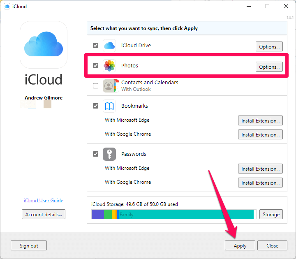This screenshot has width=296, height=259.
Task: Click the 'With Outlook' label
Action: [136, 89]
